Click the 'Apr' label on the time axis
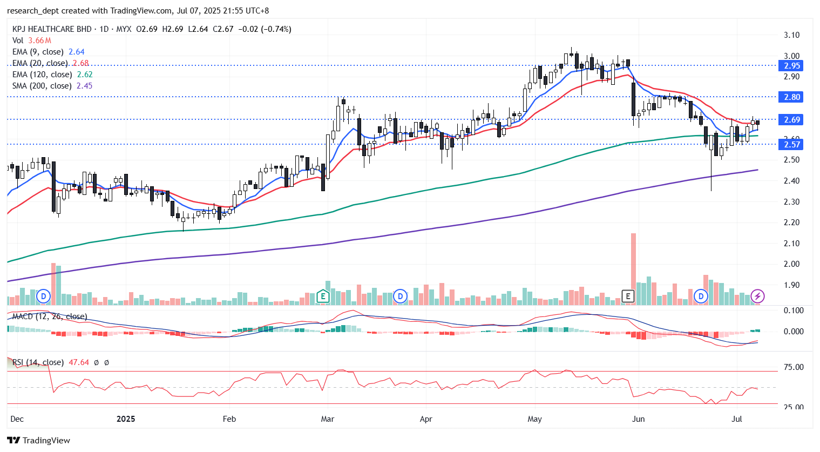This screenshot has height=452, width=820. pyautogui.click(x=426, y=419)
